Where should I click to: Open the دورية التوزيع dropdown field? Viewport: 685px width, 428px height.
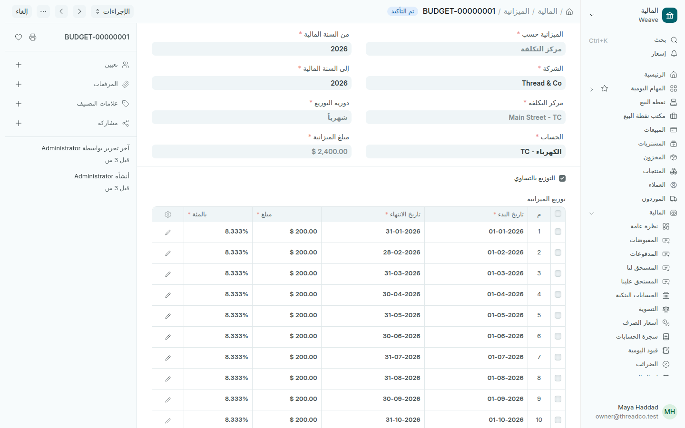click(x=252, y=117)
